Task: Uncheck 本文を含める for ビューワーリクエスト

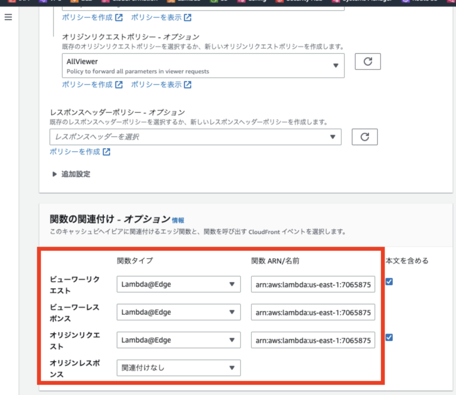Action: 389,282
